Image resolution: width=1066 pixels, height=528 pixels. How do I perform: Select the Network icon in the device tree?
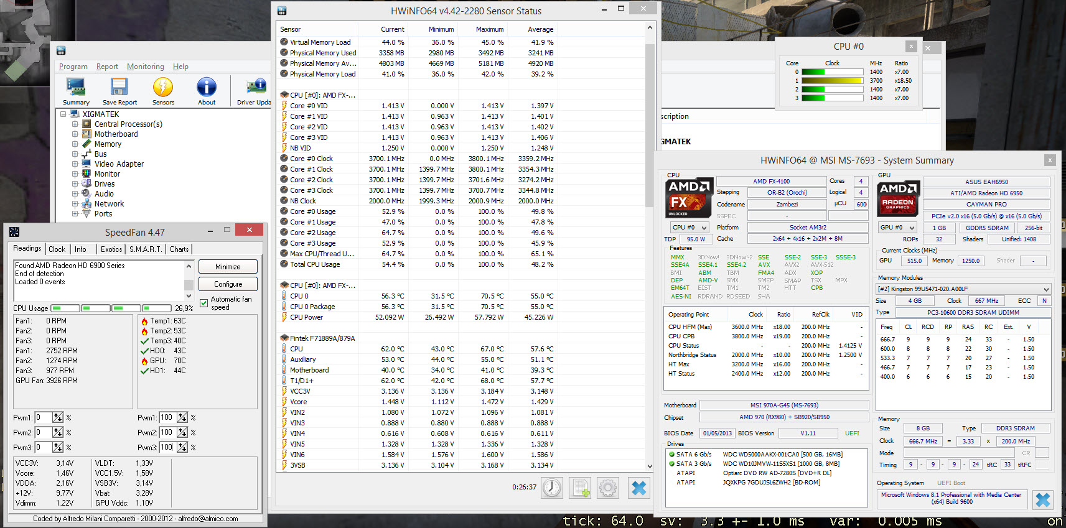[x=86, y=204]
